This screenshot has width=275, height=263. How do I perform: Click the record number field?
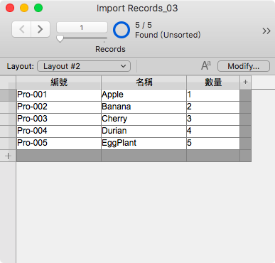[82, 28]
